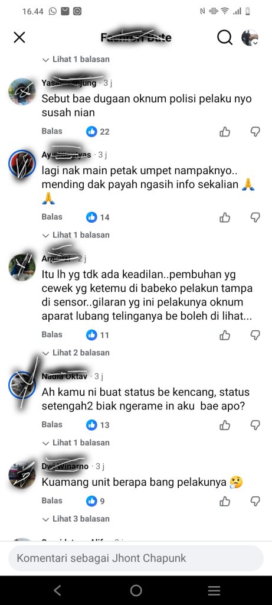Tap the 'Komentari sebagai Jhont Chapunk' field
The image size is (272, 605).
coord(136,558)
